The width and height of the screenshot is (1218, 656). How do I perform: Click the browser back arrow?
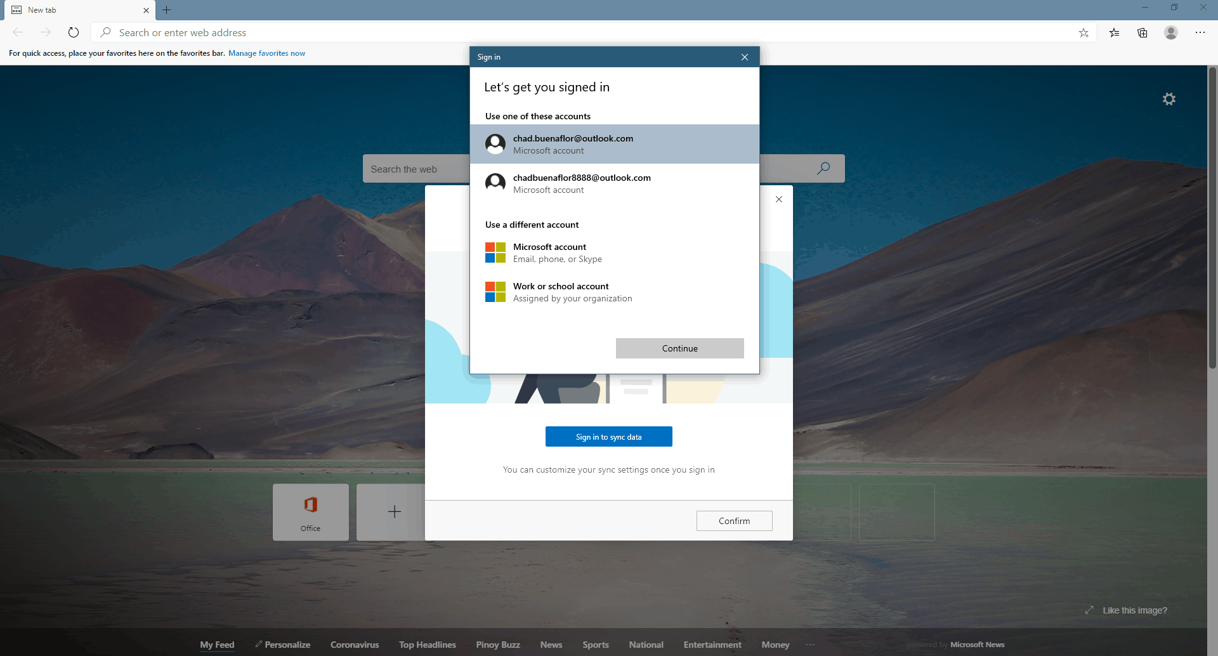pyautogui.click(x=18, y=32)
